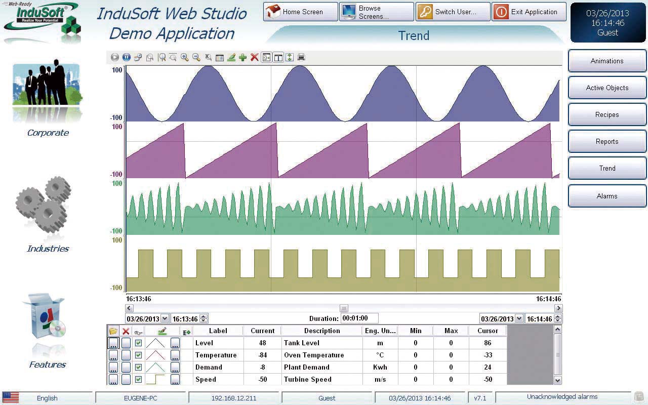Open the end date dropdown arrow
648x405 pixels.
click(x=519, y=319)
